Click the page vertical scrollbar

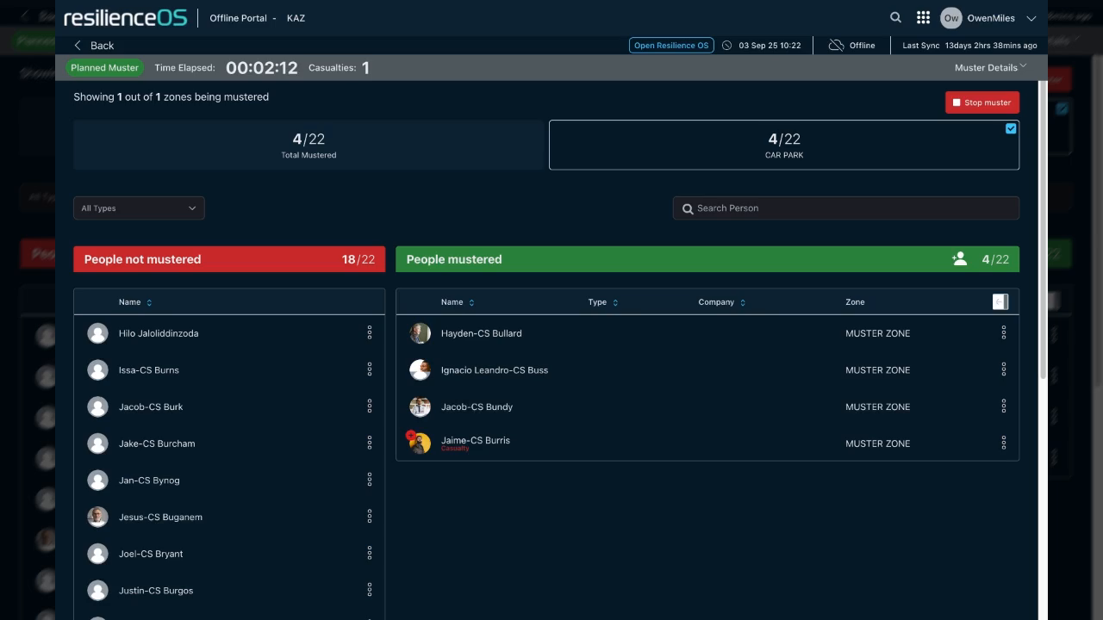point(1043,228)
